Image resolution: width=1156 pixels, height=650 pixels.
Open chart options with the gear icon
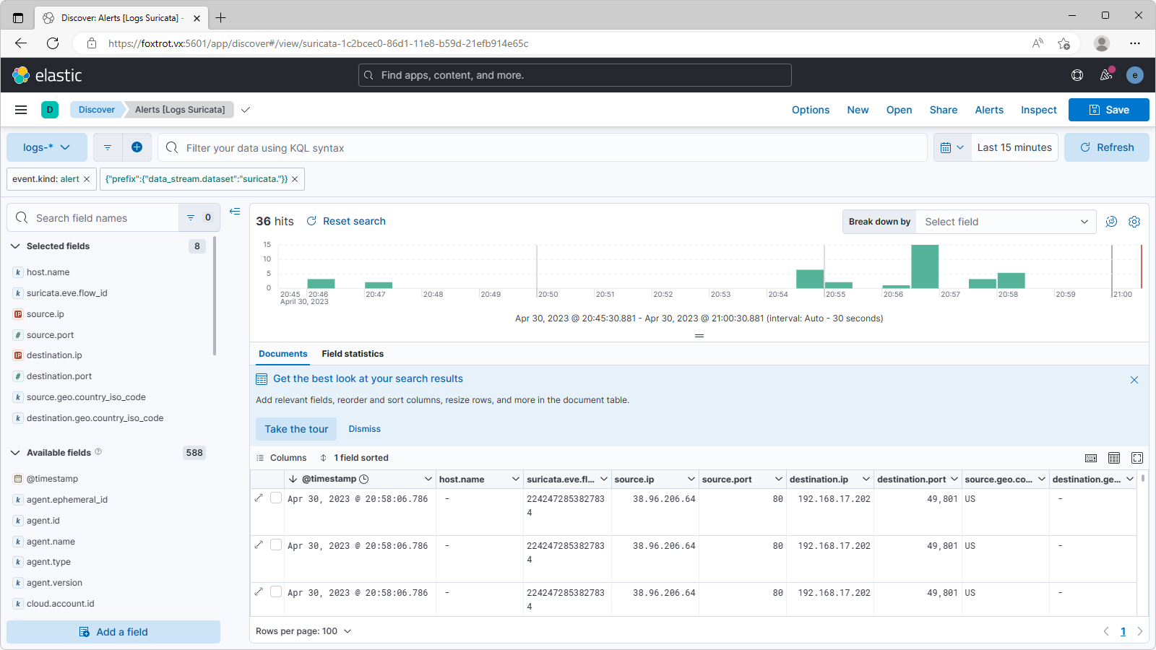[x=1134, y=222]
